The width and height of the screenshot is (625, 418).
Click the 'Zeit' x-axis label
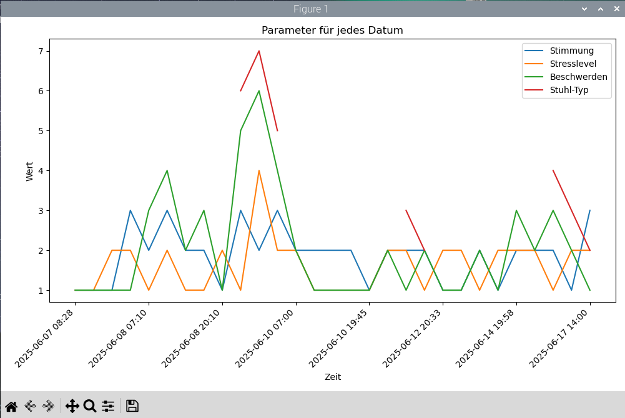332,377
